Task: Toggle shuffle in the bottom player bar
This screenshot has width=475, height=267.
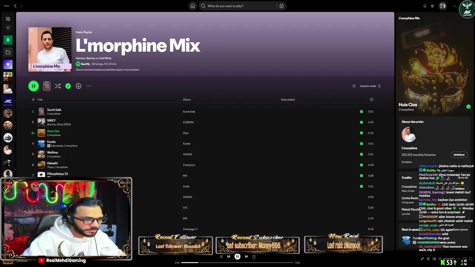Action: click(x=221, y=257)
